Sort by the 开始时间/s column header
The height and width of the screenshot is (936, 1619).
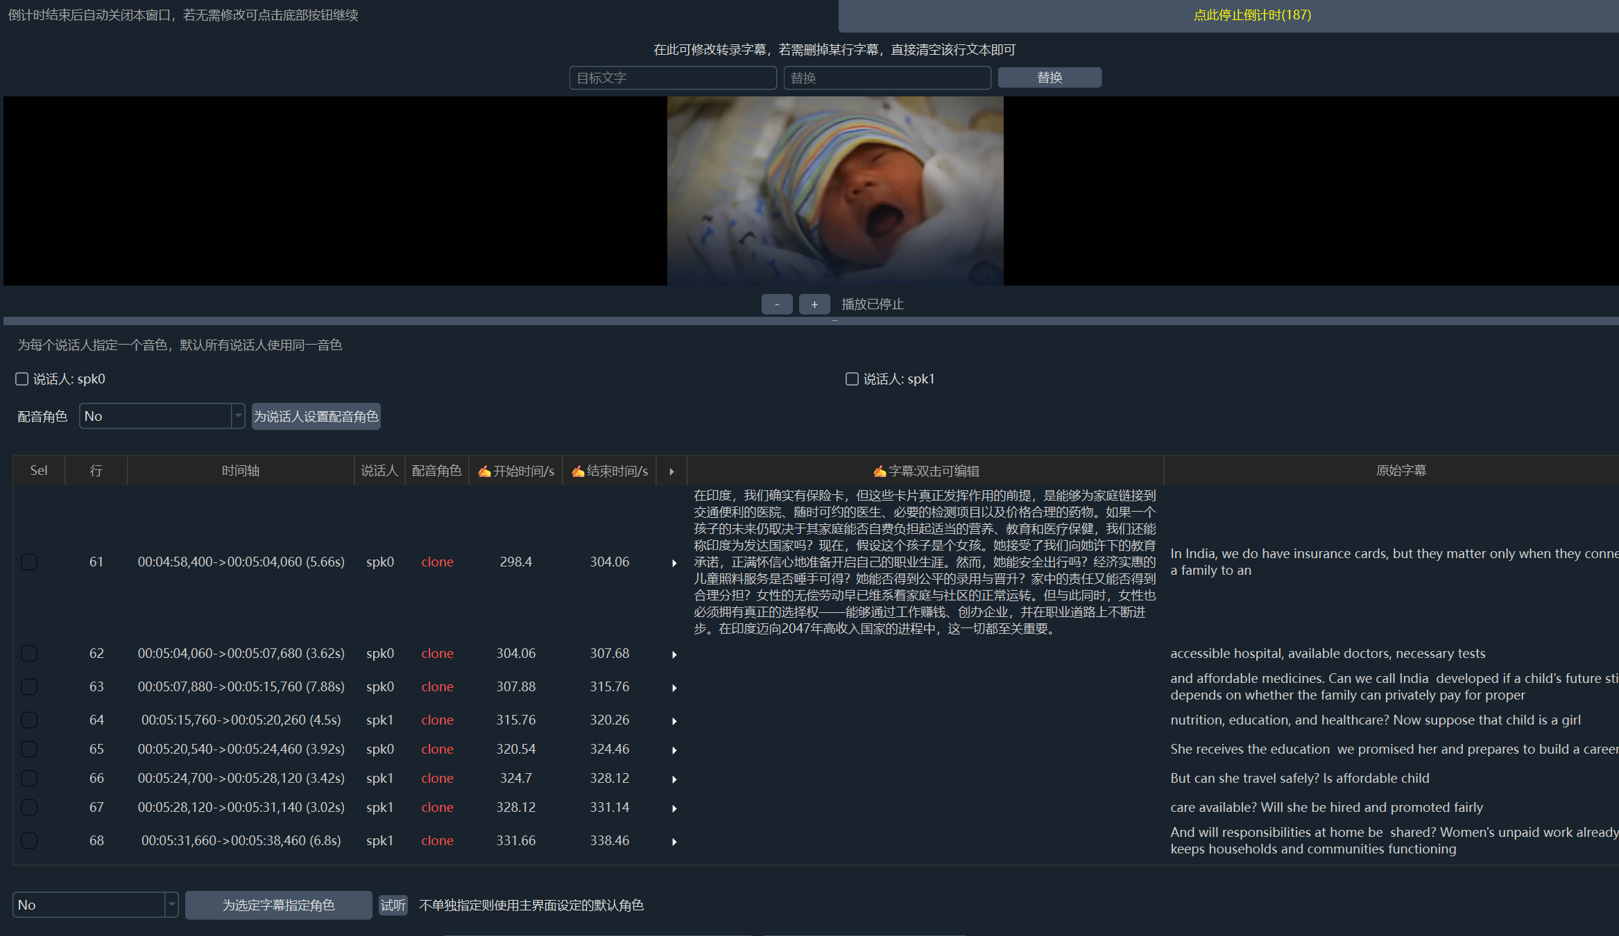[x=516, y=471]
